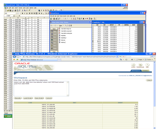Click Print Preview icon in Excel toolbar
Viewport: 161px width, 129px height.
17,10
